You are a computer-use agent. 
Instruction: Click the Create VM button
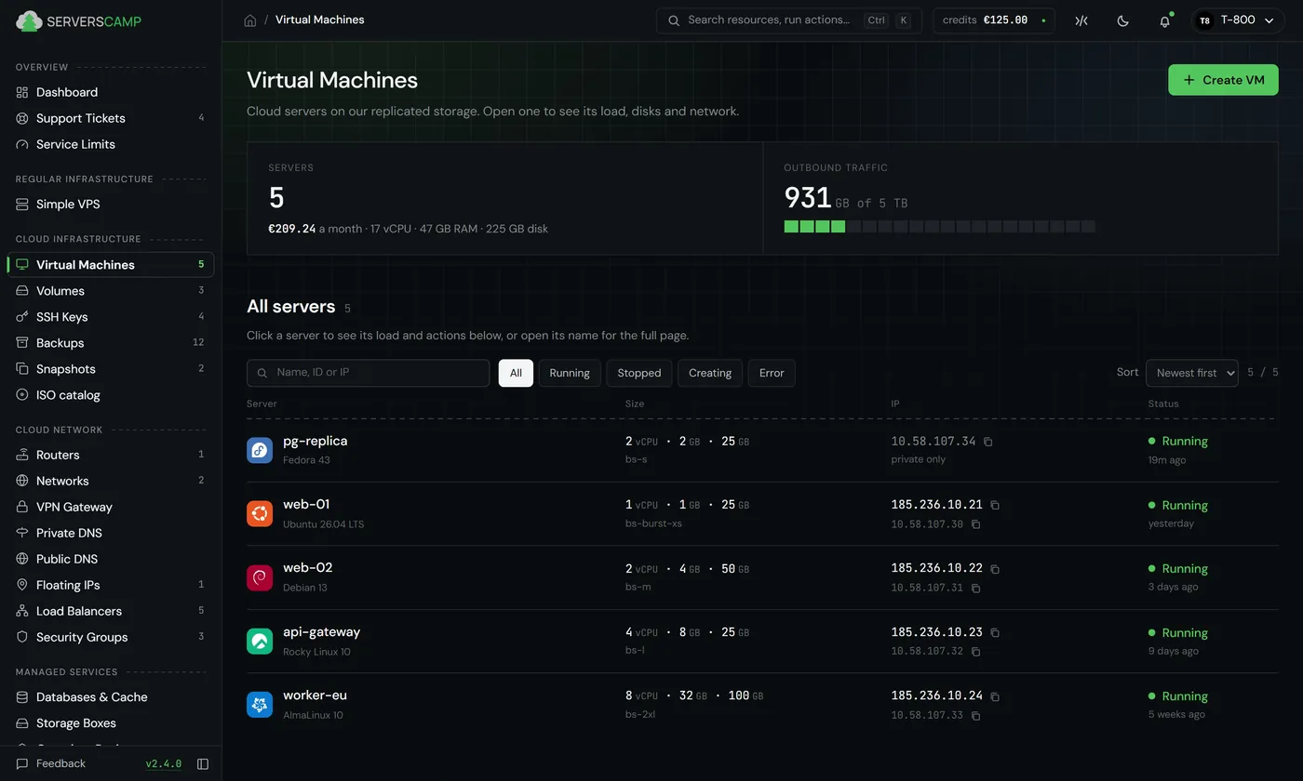pyautogui.click(x=1223, y=80)
